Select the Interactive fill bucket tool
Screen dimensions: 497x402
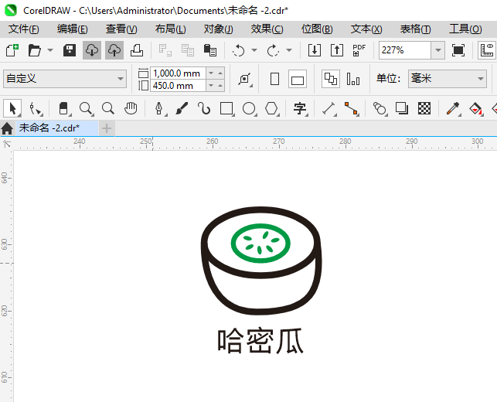(475, 108)
